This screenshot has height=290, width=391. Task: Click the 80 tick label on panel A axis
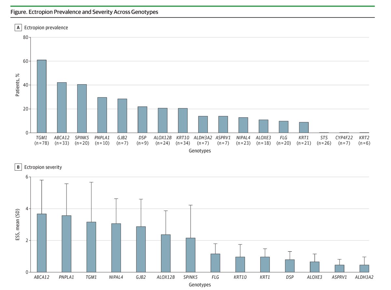pos(26,37)
